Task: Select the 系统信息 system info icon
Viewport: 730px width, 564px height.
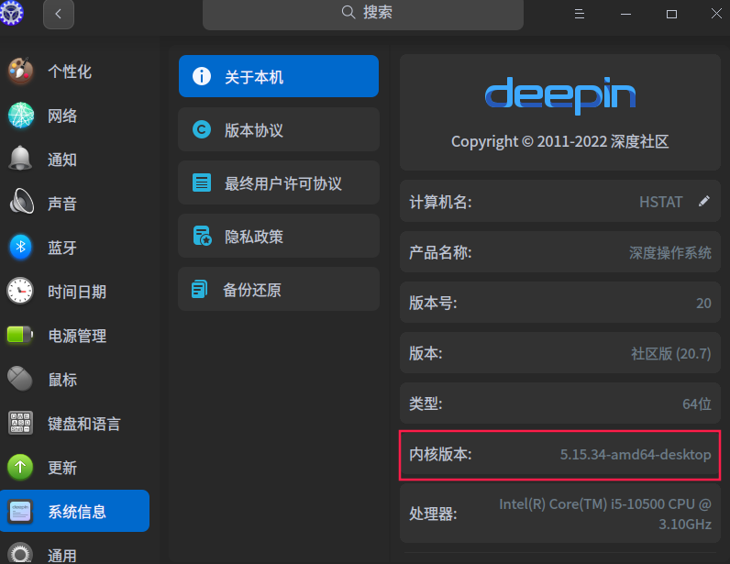Action: pyautogui.click(x=20, y=512)
